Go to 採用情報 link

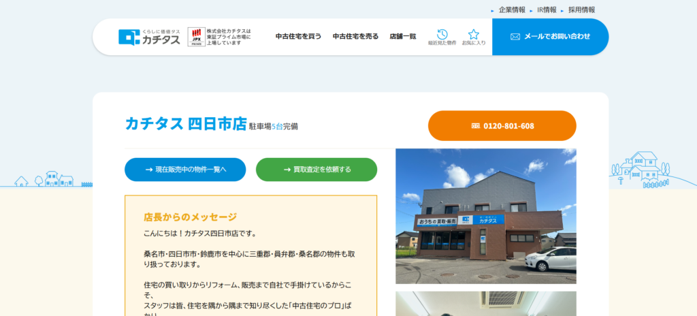(581, 10)
